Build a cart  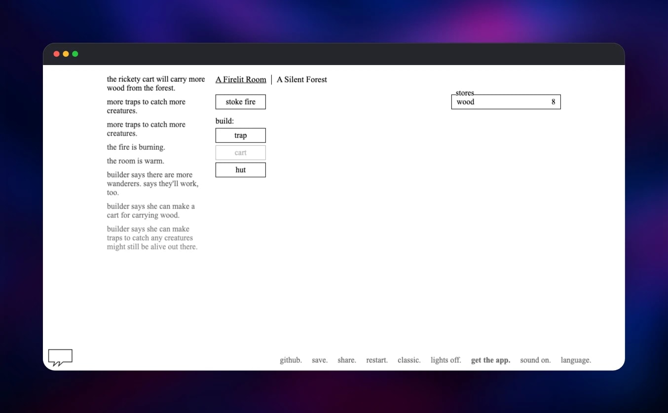[x=241, y=153]
